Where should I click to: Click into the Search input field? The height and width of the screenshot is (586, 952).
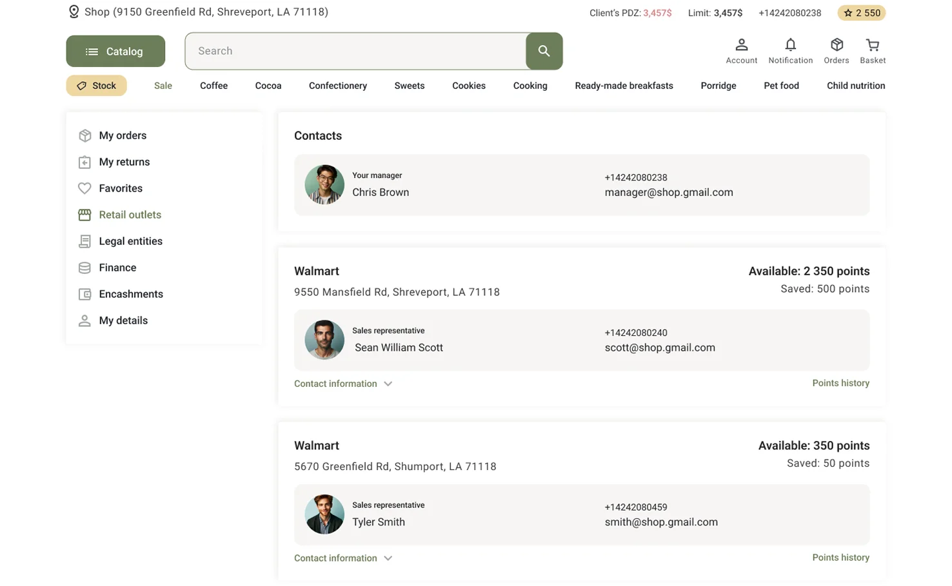[x=355, y=51]
